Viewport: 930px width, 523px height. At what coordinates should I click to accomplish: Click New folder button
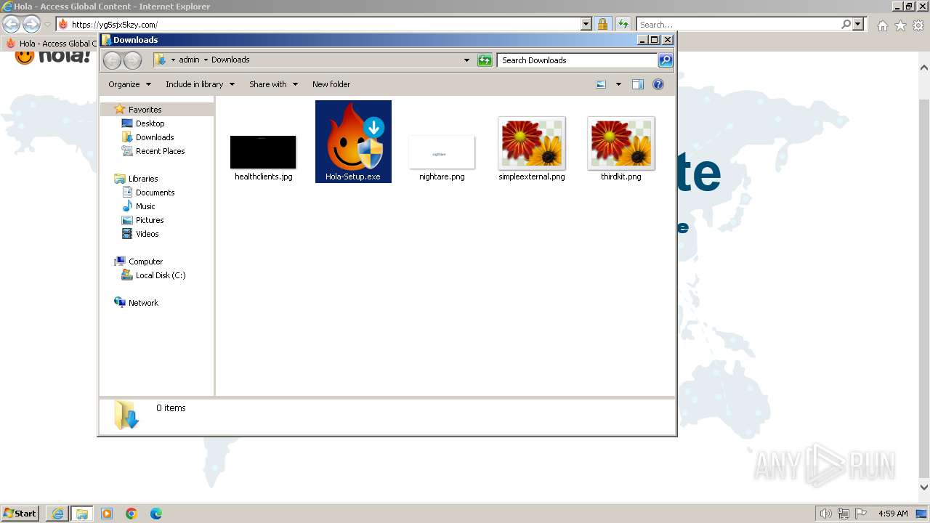tap(331, 84)
